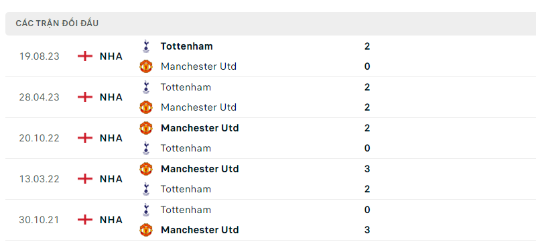
Task: Click Tottenham crest in 13.03.22 match
Action: [146, 189]
